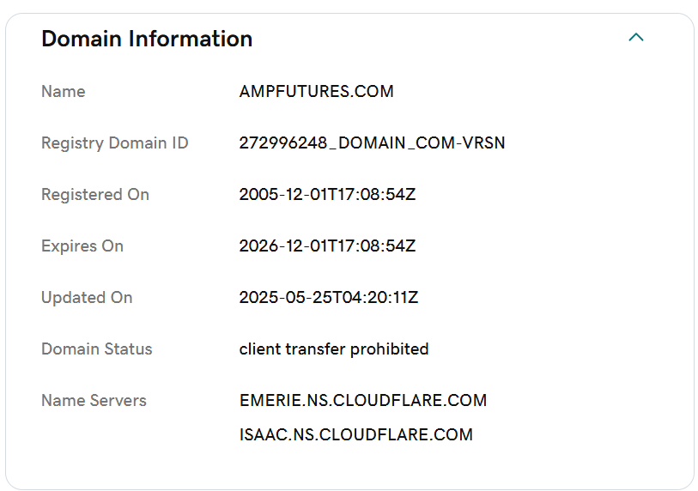Screen dimensions: 698x491
Task: Select name server EMERIE.NS.CLOUDFLARE.COM
Action: click(363, 400)
